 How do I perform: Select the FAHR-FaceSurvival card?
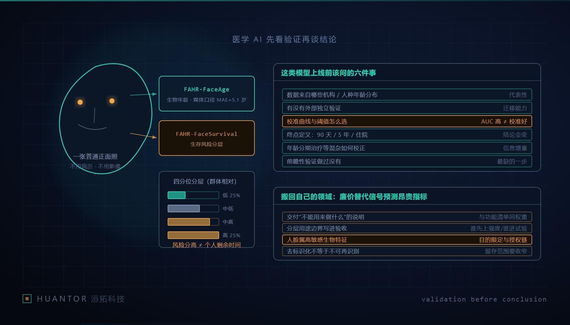pos(207,138)
